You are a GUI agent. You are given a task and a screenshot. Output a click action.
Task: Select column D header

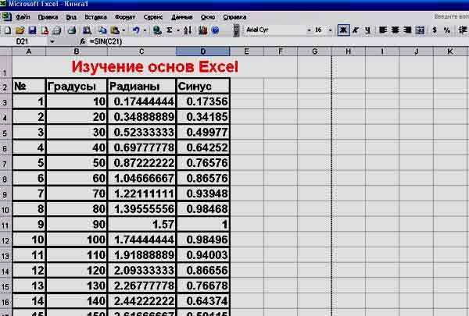pos(203,51)
